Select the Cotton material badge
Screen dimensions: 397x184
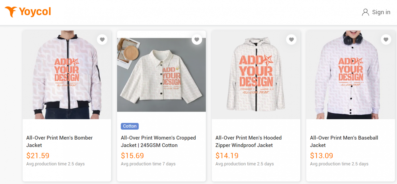[x=129, y=126]
